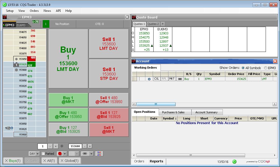Close the EPM3 order ticket panel
The image size is (280, 167).
click(127, 17)
